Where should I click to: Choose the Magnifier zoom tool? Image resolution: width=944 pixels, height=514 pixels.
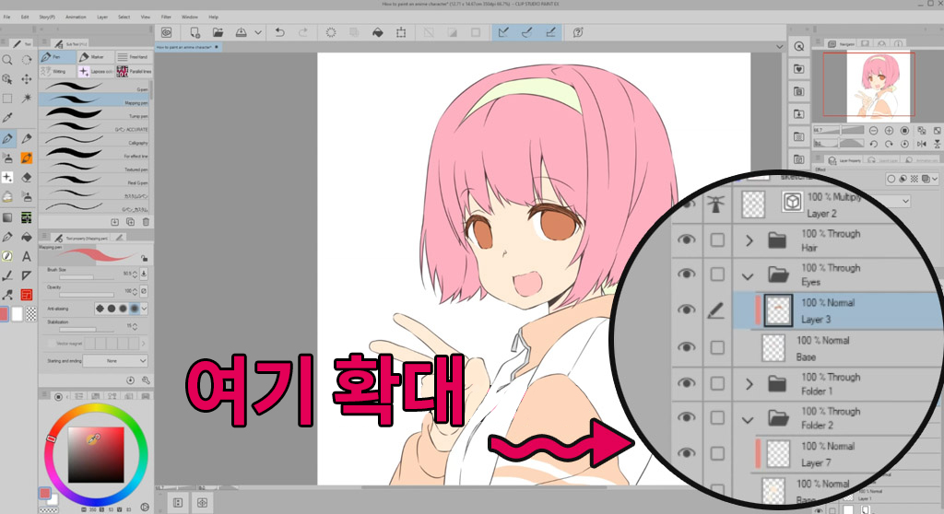tap(7, 60)
